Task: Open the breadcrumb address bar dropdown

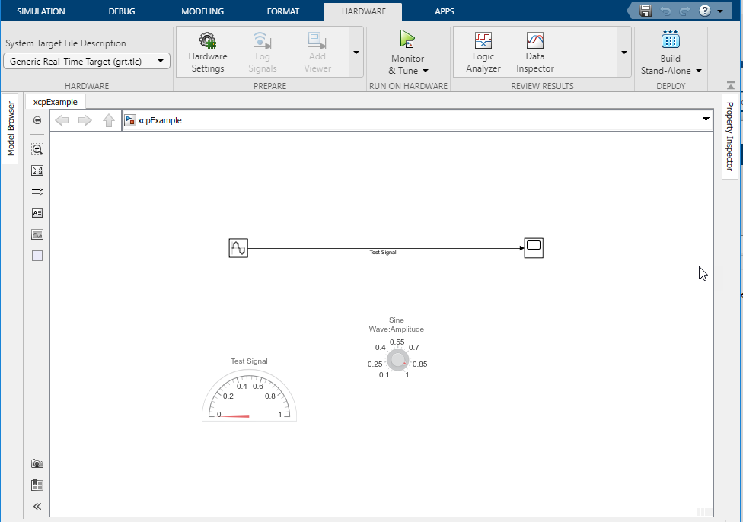Action: (705, 119)
